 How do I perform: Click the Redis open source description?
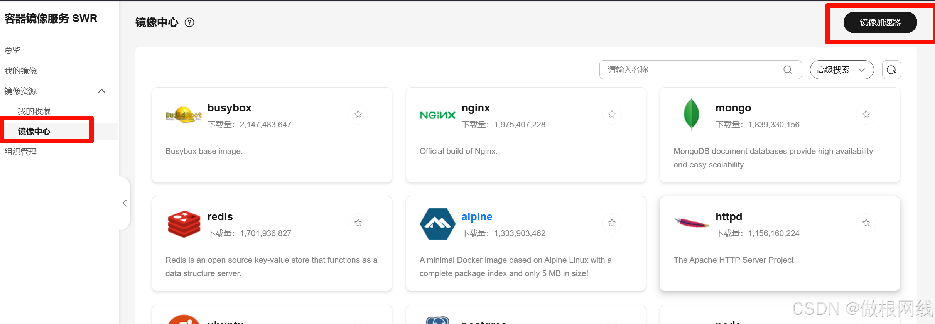click(271, 267)
